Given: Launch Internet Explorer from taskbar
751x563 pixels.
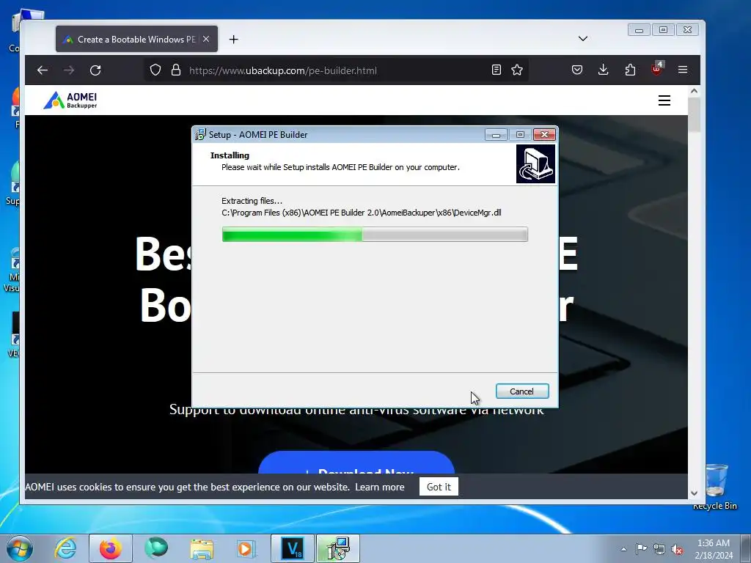Looking at the screenshot, I should pos(65,548).
